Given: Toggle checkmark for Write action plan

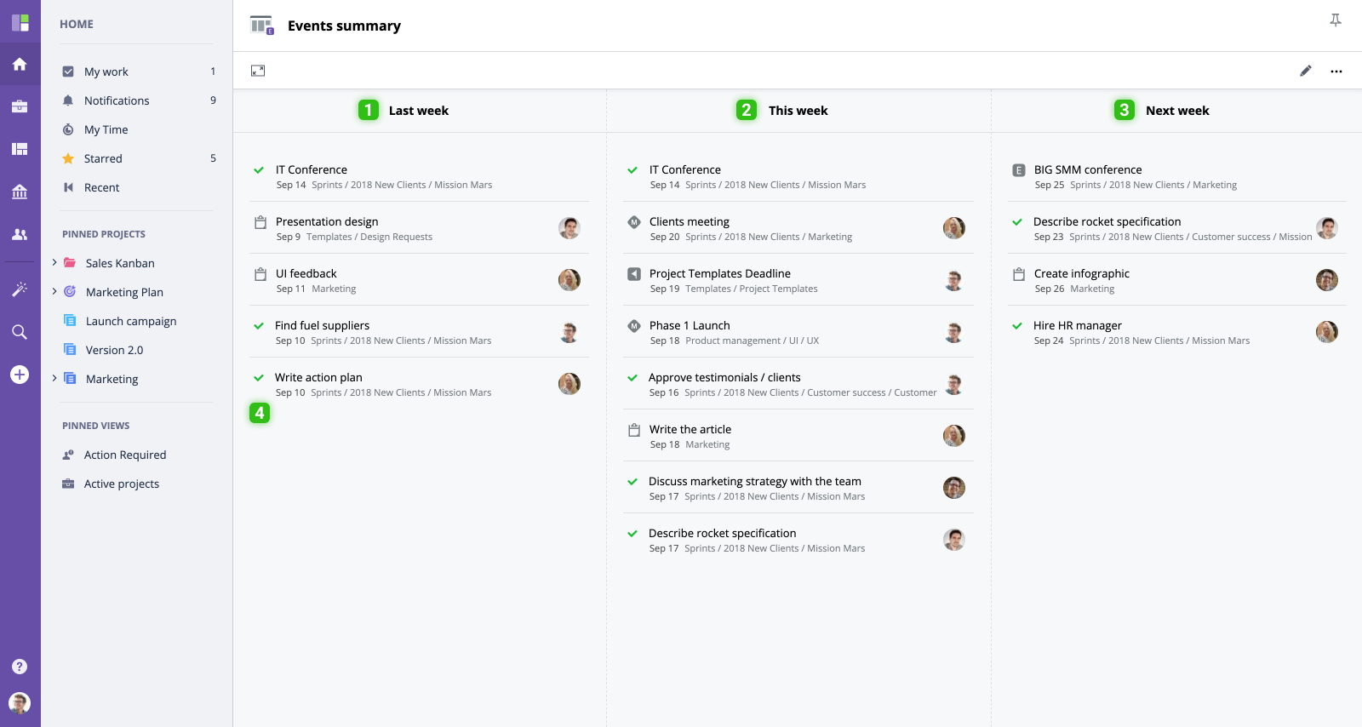Looking at the screenshot, I should click(x=259, y=378).
